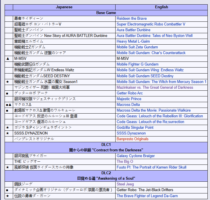Click the star marker beside ゴジラ S.P
The width and height of the screenshot is (210, 200).
pyautogui.click(x=8, y=128)
